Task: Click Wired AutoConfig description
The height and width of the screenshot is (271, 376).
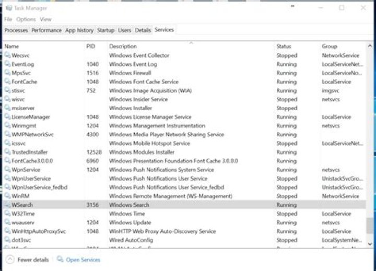Action: 131,240
